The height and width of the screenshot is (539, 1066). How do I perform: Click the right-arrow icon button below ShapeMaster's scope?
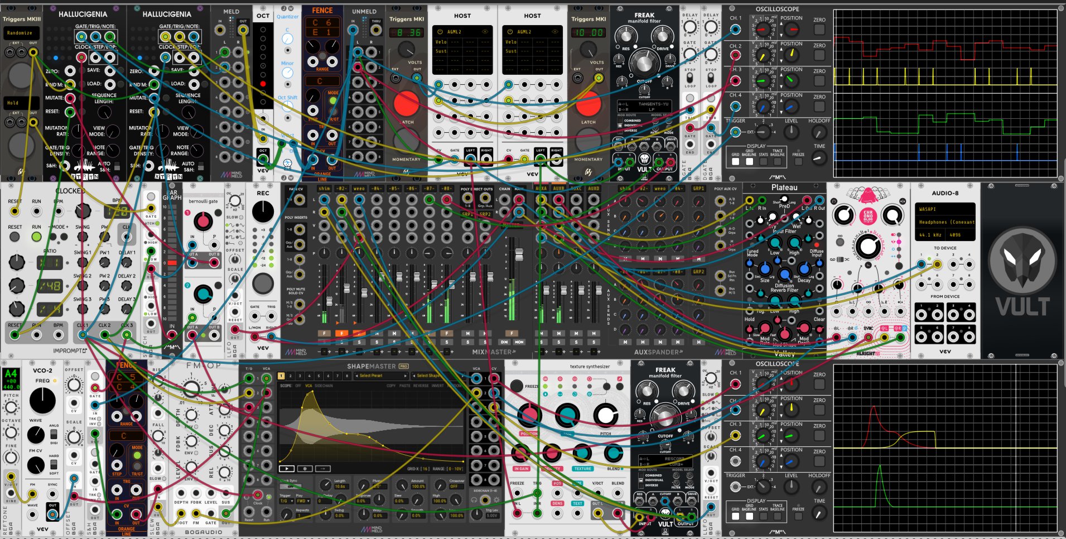pos(323,469)
